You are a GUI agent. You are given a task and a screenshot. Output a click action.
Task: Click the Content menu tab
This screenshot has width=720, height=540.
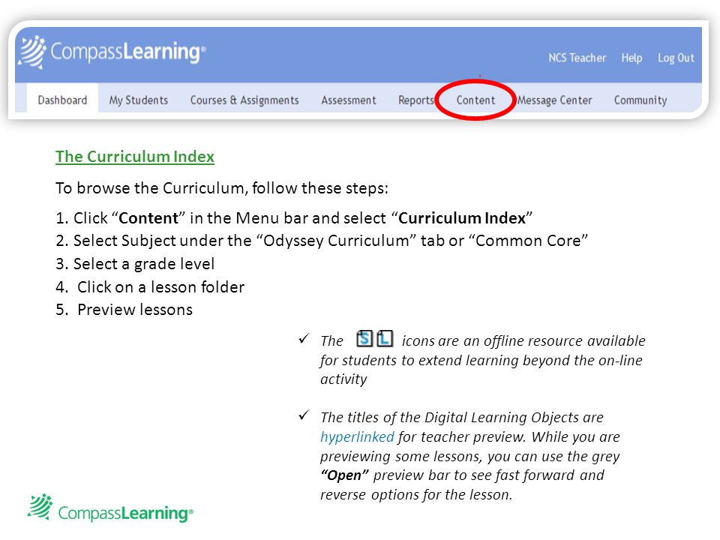(x=475, y=100)
